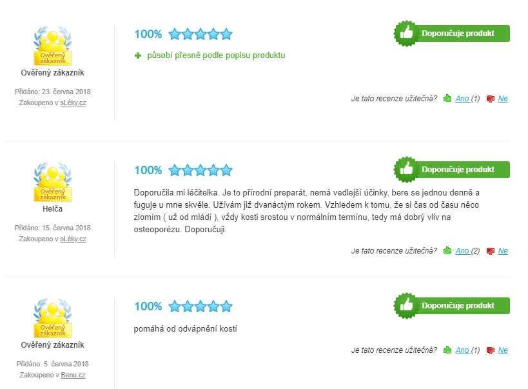
Task: Click red thumbs-down icon on first review
Action: coord(491,99)
